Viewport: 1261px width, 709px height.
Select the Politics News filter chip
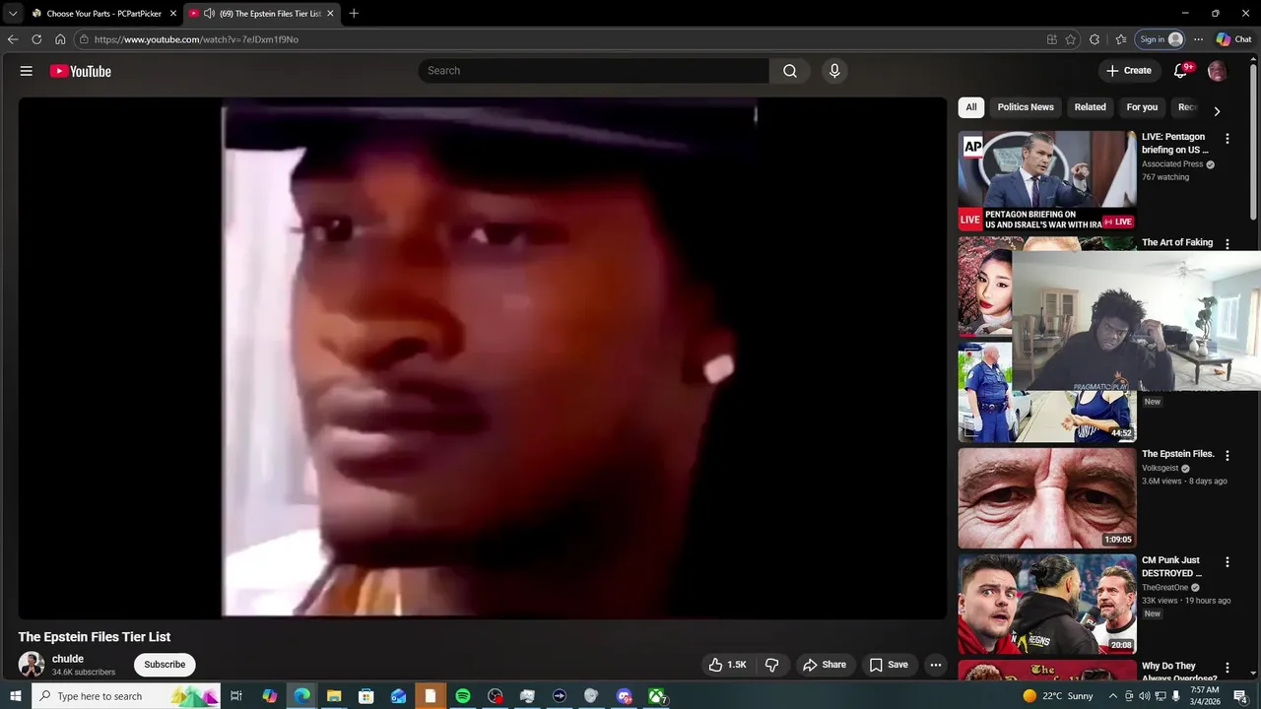(x=1026, y=107)
